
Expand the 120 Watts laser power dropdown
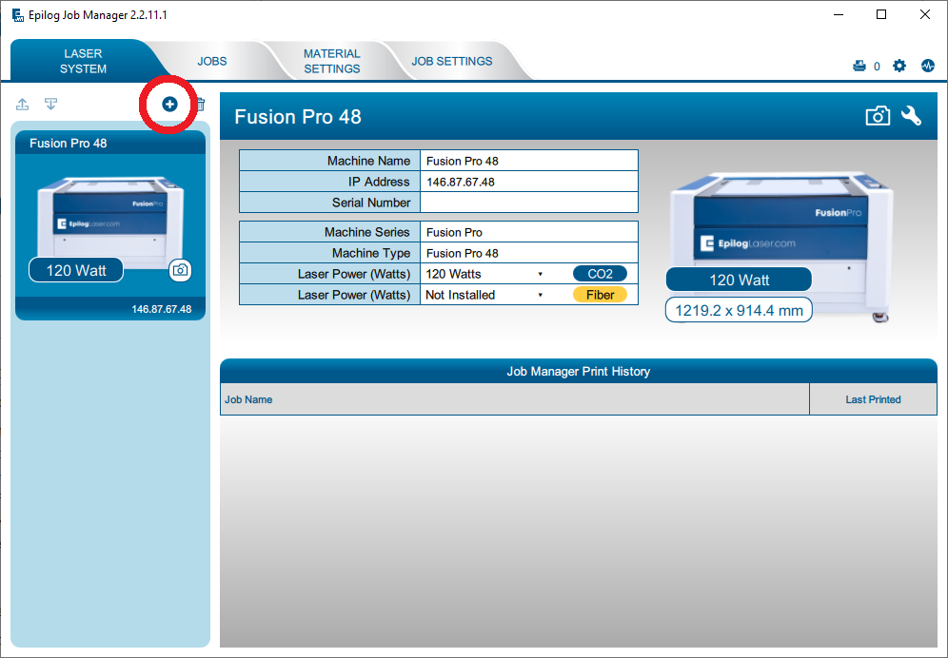pyautogui.click(x=540, y=274)
